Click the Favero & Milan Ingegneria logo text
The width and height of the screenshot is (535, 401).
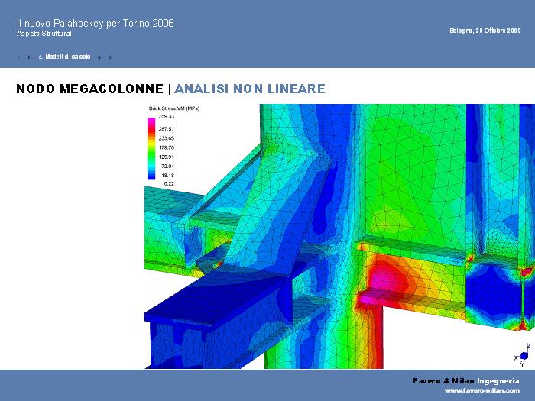tap(466, 380)
